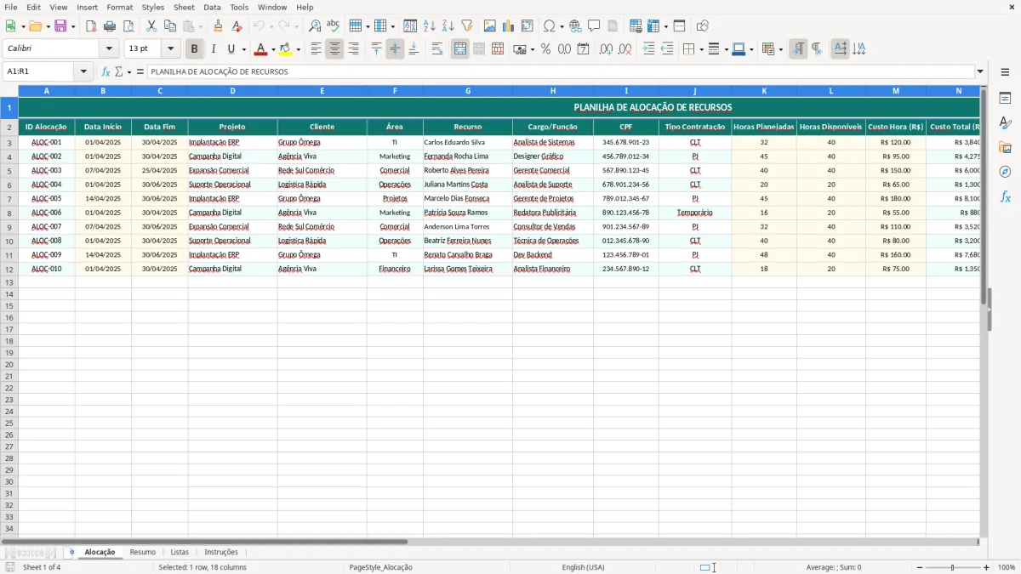Add Decimal Place icon
1021x574 pixels.
point(606,49)
